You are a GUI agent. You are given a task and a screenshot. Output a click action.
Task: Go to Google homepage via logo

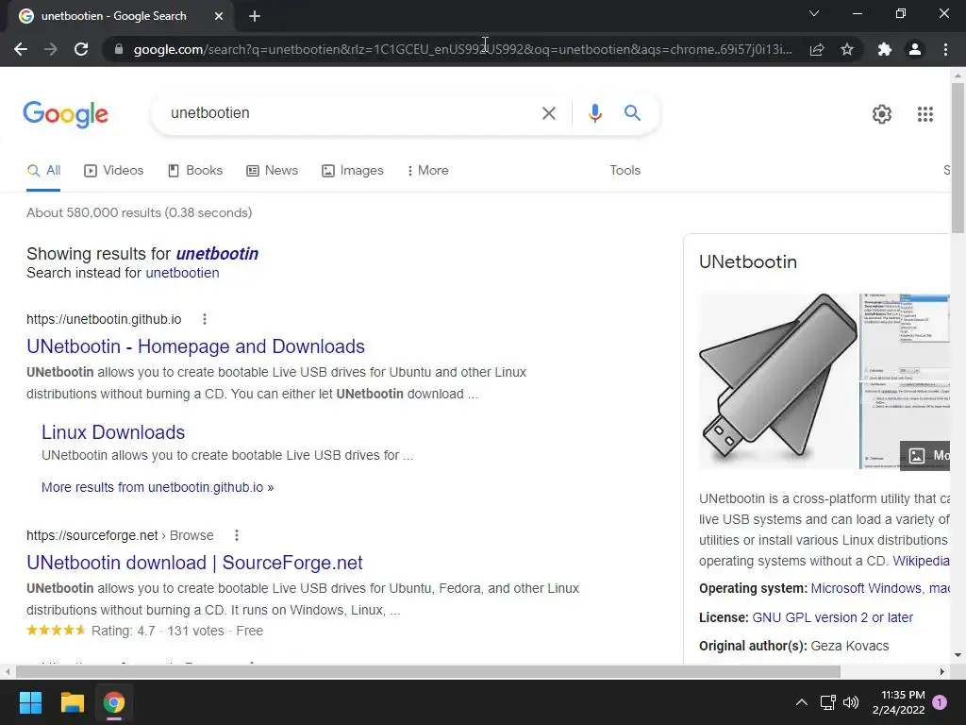65,114
